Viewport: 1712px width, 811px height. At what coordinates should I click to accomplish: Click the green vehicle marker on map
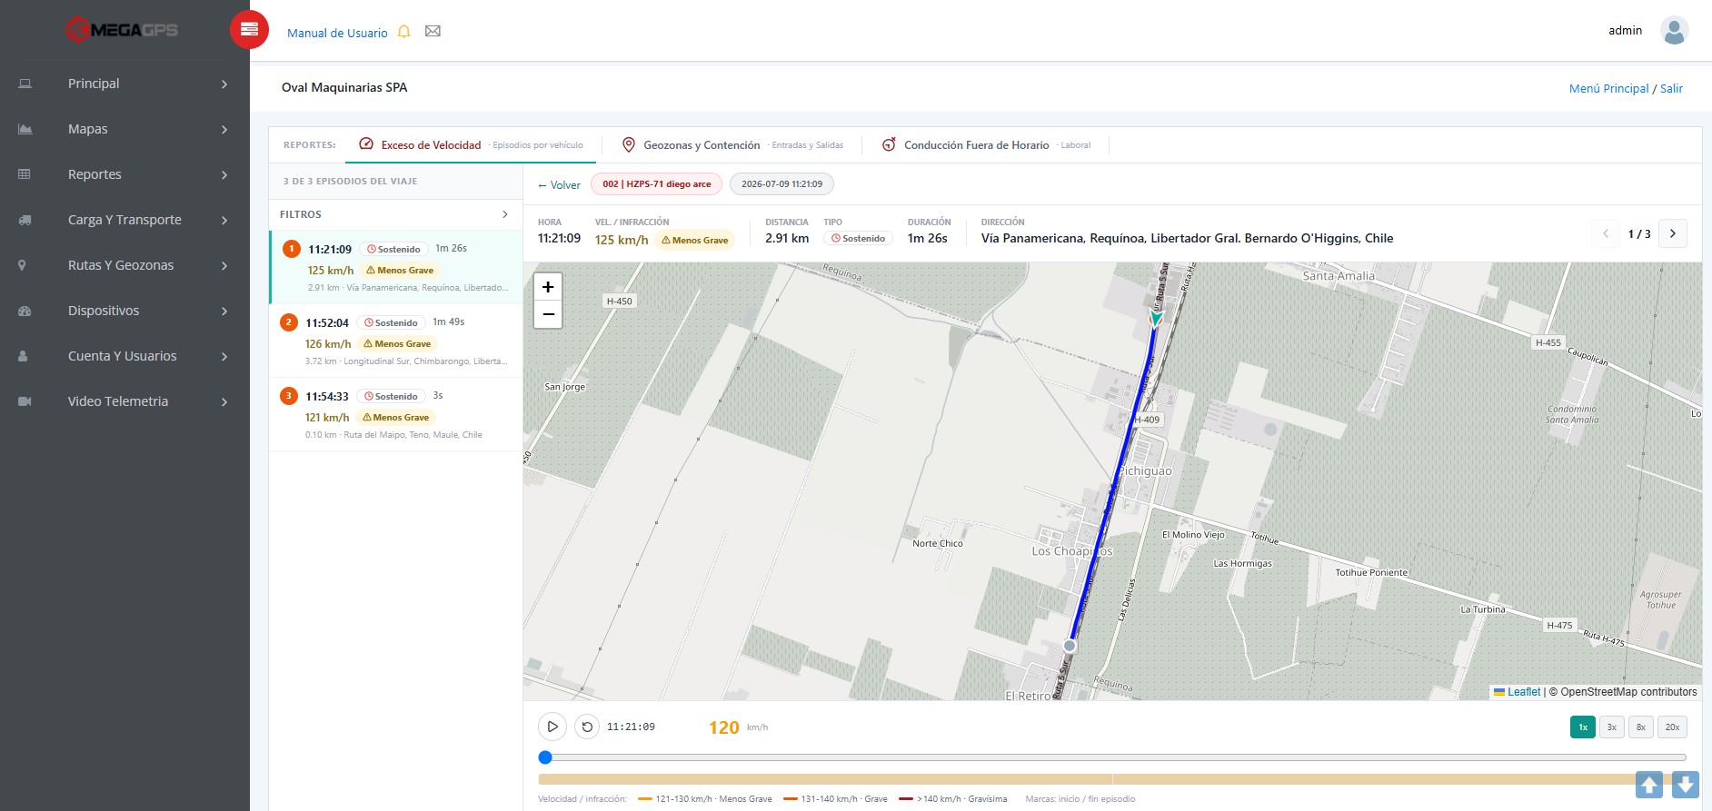coord(1156,318)
